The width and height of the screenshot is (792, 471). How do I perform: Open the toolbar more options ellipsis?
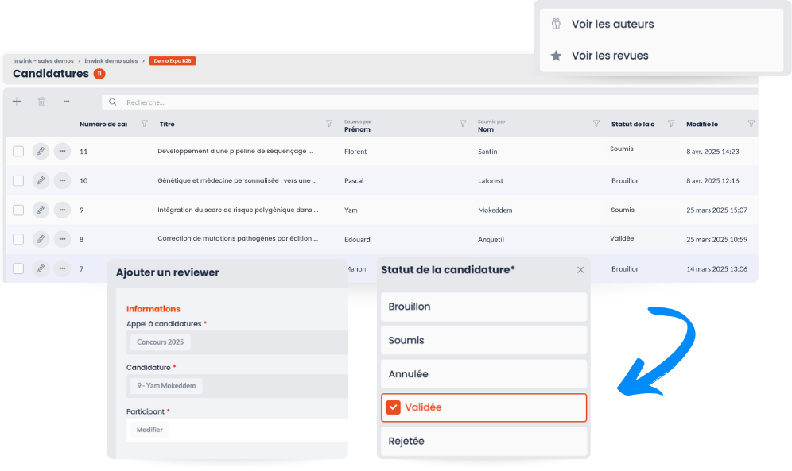(x=67, y=102)
